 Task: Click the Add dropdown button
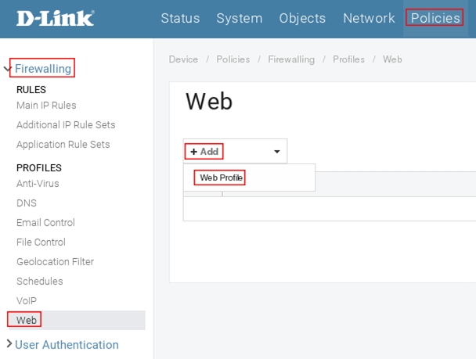click(235, 151)
